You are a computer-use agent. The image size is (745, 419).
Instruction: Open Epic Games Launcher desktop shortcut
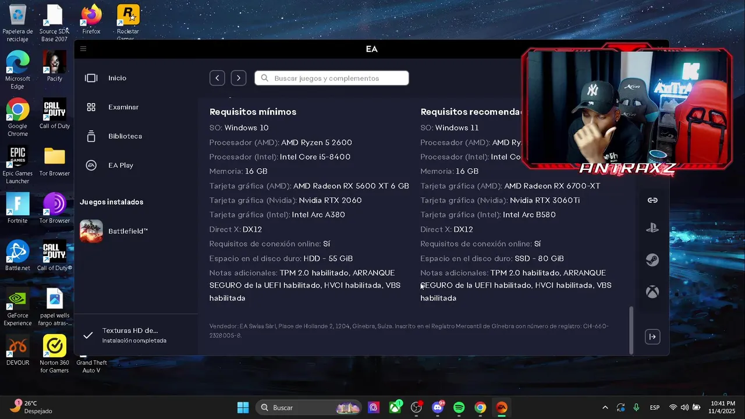pyautogui.click(x=17, y=165)
